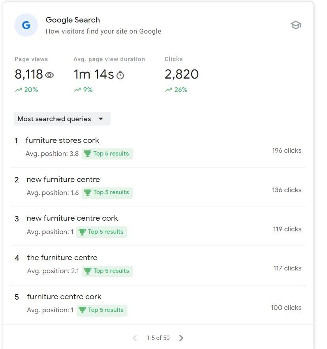The width and height of the screenshot is (327, 349).
Task: Click the stopwatch icon beside 1m 14s
Action: tap(120, 75)
